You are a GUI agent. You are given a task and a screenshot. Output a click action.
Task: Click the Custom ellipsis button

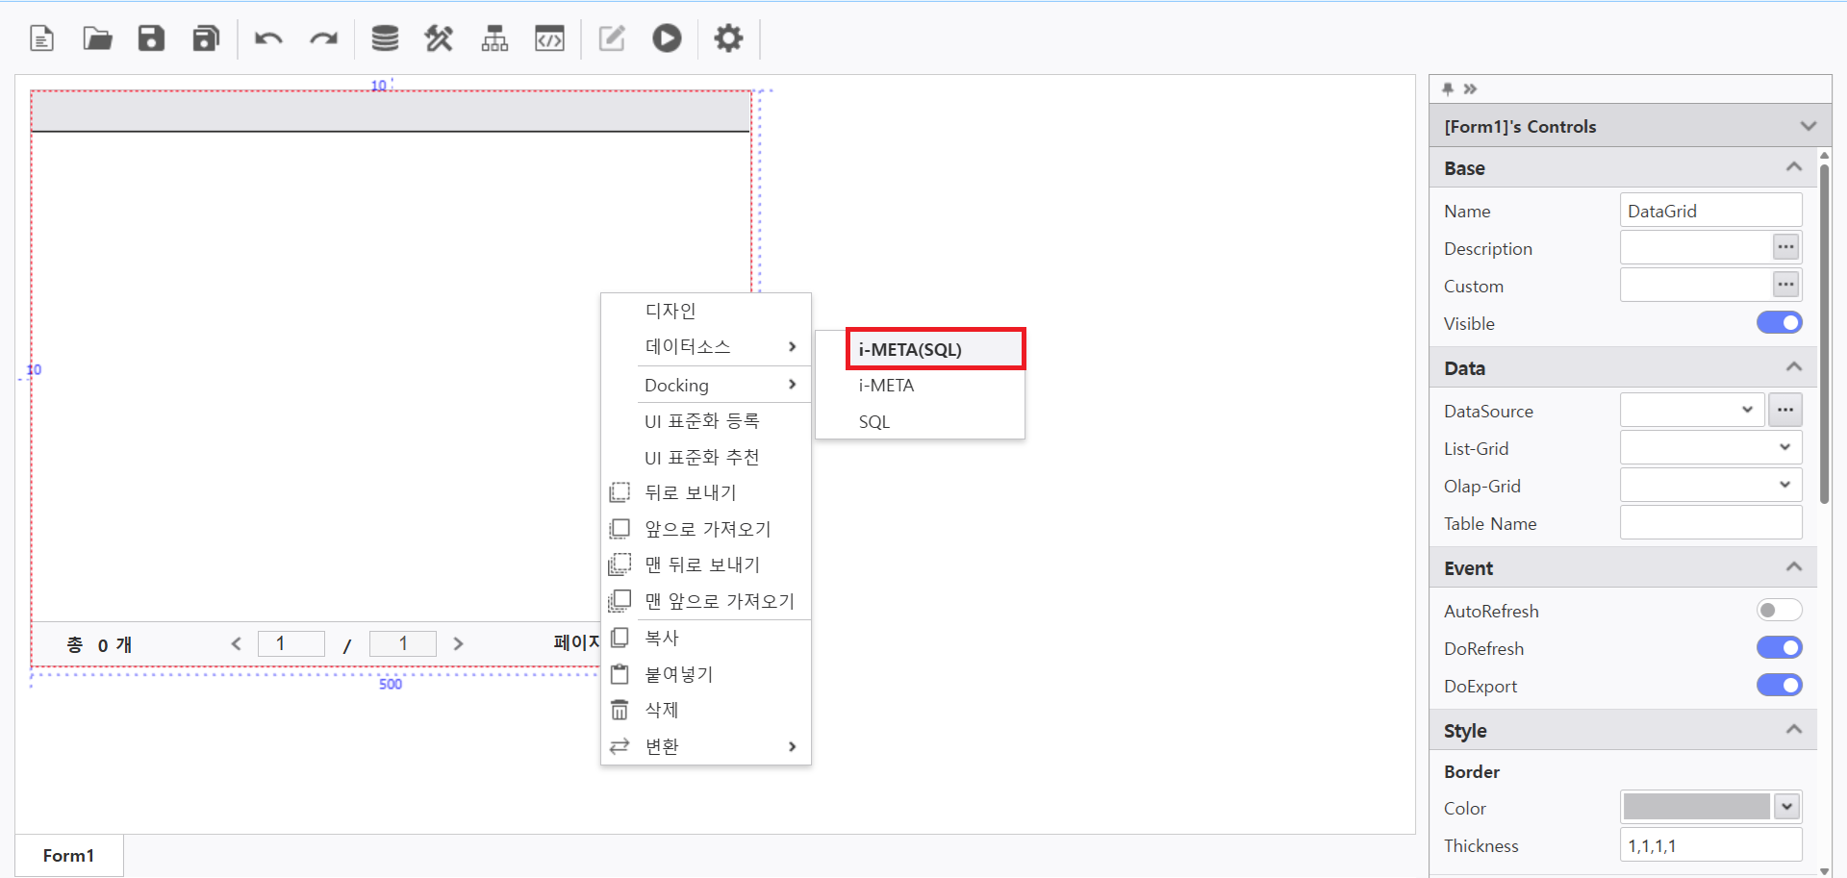[1785, 285]
